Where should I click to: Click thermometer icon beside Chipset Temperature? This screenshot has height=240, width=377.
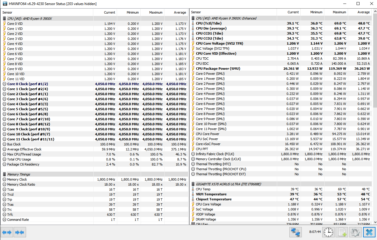click(193, 199)
